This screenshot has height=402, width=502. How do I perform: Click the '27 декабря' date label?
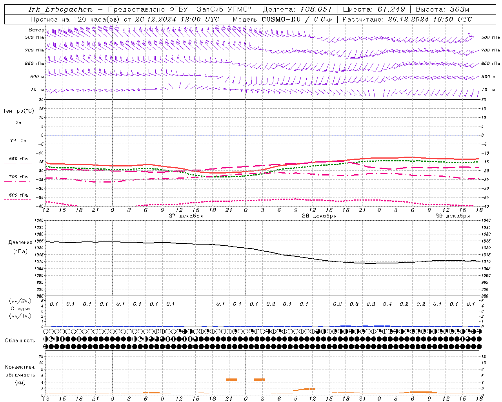186,216
